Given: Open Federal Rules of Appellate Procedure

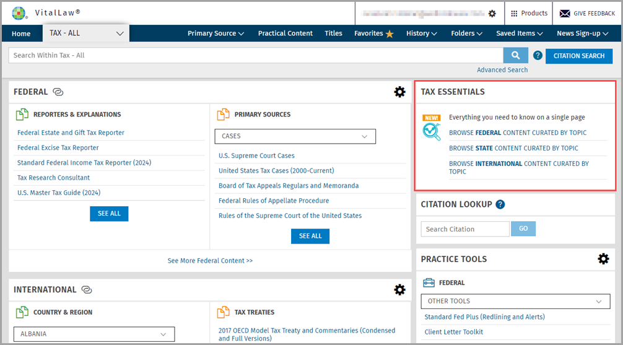Looking at the screenshot, I should click(274, 201).
